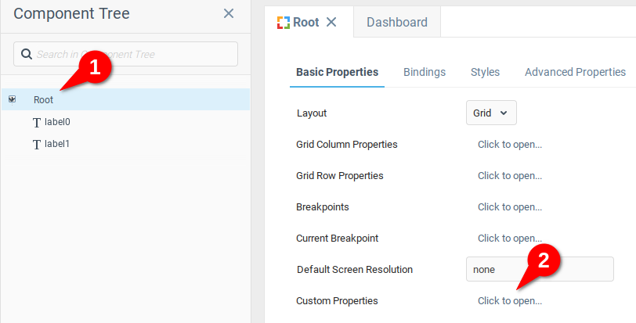Open the Bindings tab
Screen dimensions: 636x323
pyautogui.click(x=425, y=72)
